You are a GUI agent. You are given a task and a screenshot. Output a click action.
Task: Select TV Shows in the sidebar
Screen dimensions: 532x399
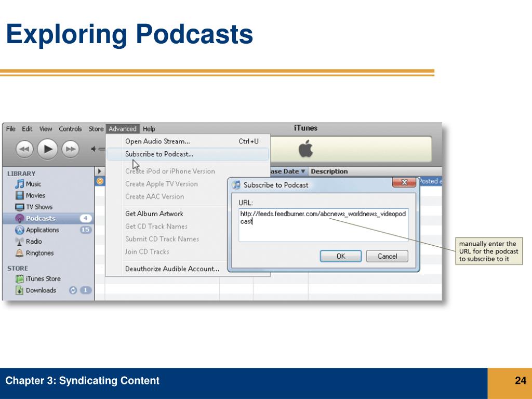click(48, 207)
